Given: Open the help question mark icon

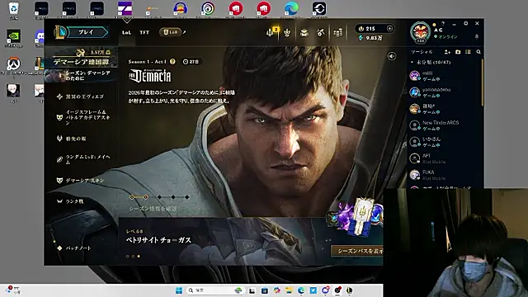Looking at the screenshot, I should tap(443, 24).
